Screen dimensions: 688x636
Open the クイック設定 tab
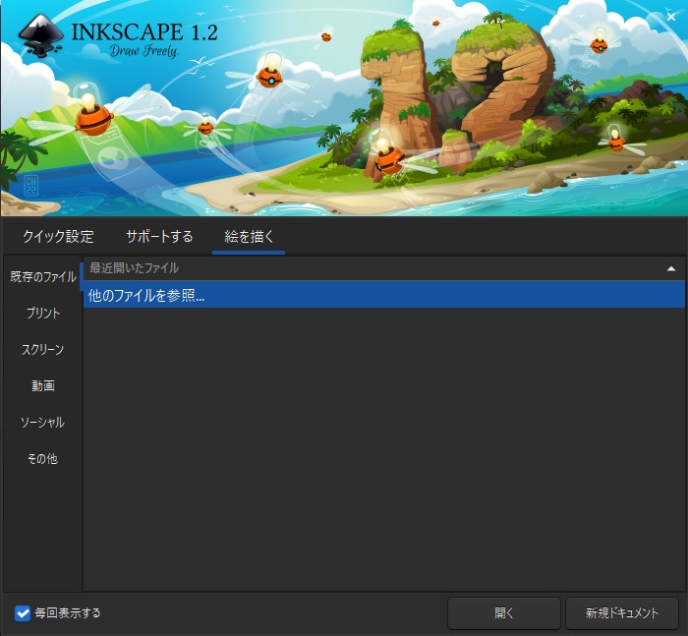[58, 237]
